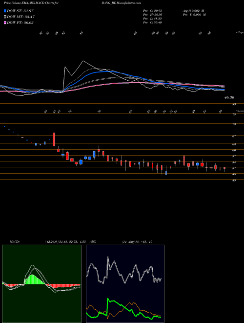The height and width of the screenshot is (323, 244).
Task: Click the magenta DOW PT legend swatch
Action: [x=5, y=23]
